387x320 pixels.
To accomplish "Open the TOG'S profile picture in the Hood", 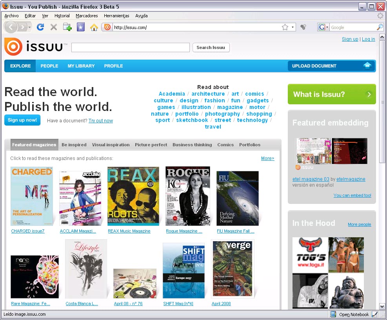I will pos(310,255).
